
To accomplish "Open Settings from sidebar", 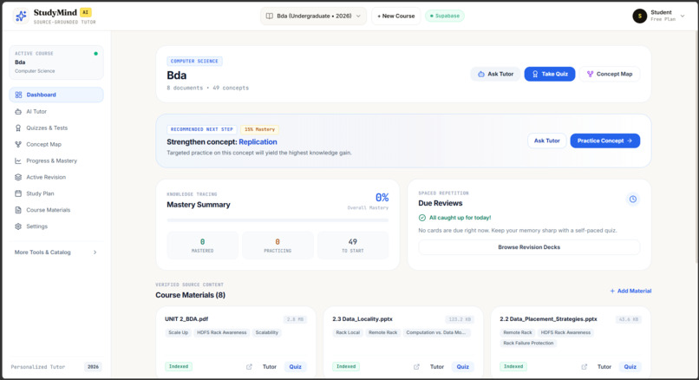I will 56,226.
